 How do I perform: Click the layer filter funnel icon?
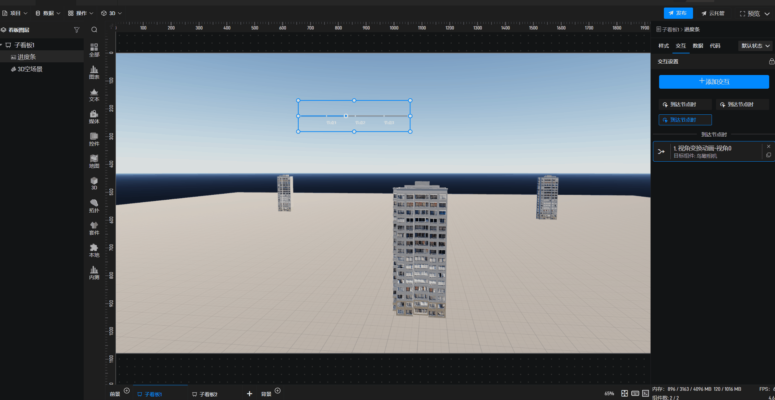coord(77,30)
